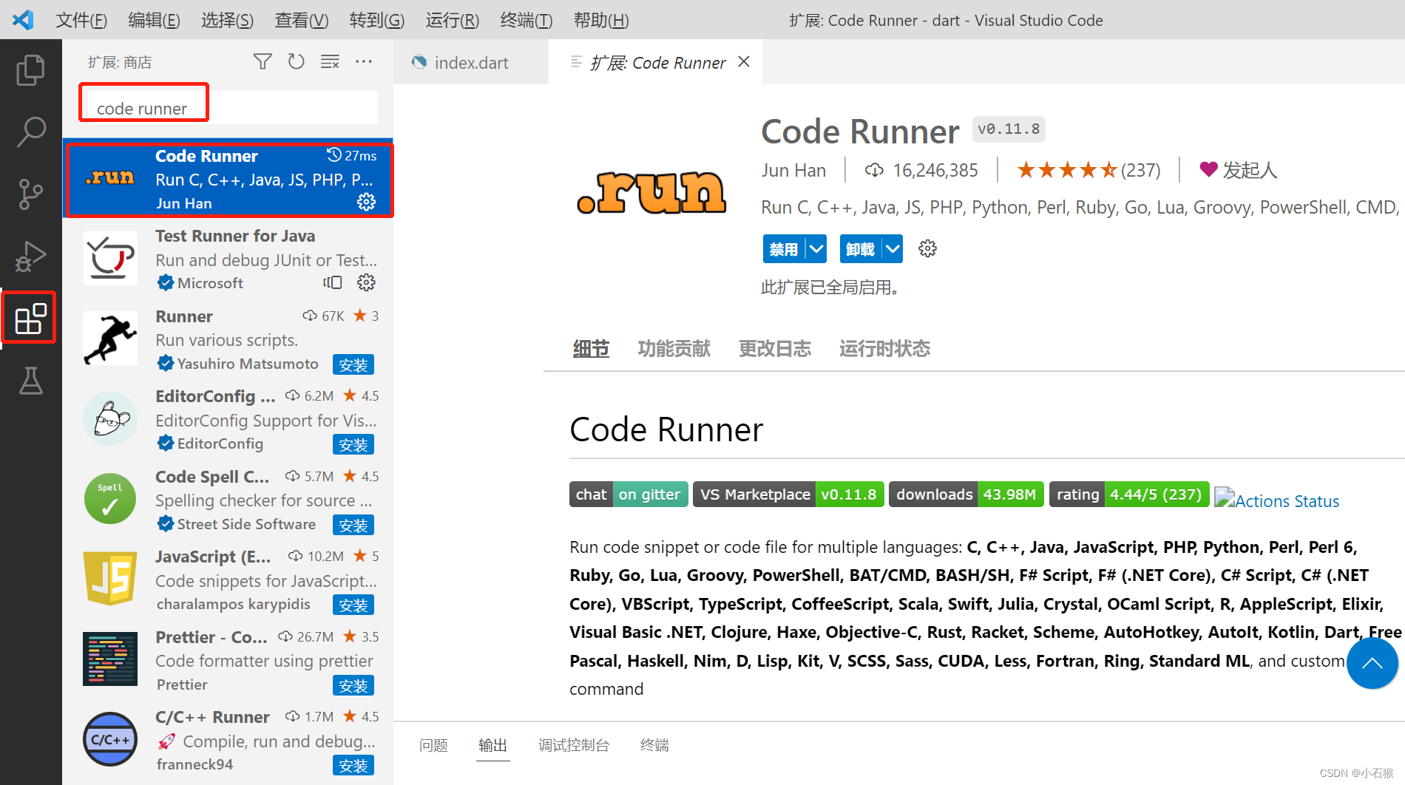Viewport: 1405px width, 785px height.
Task: Install the C/C++ Runner extension
Action: tap(353, 766)
